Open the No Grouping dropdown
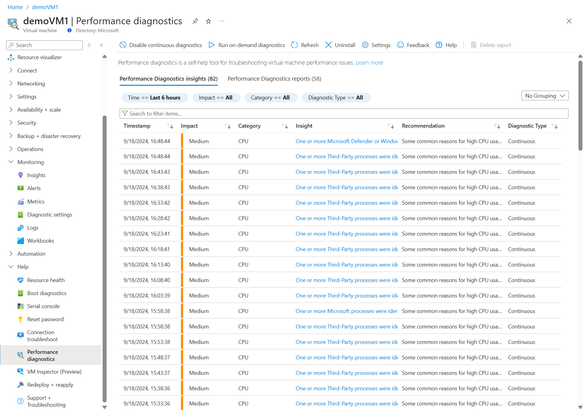Screen dimensions: 583x410 (545, 96)
